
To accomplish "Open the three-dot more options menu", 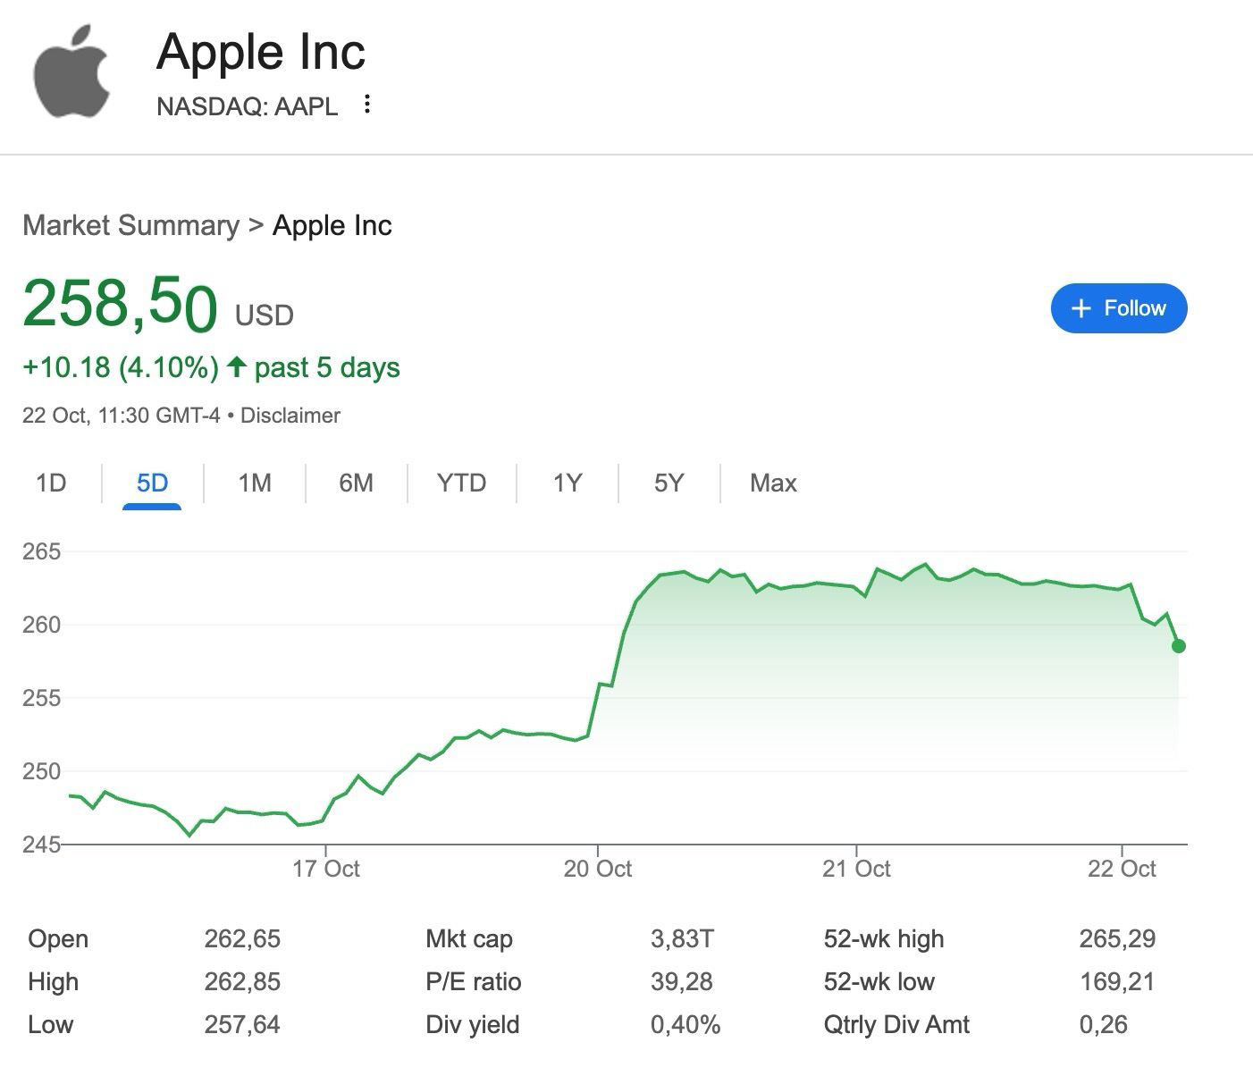I will 366,105.
